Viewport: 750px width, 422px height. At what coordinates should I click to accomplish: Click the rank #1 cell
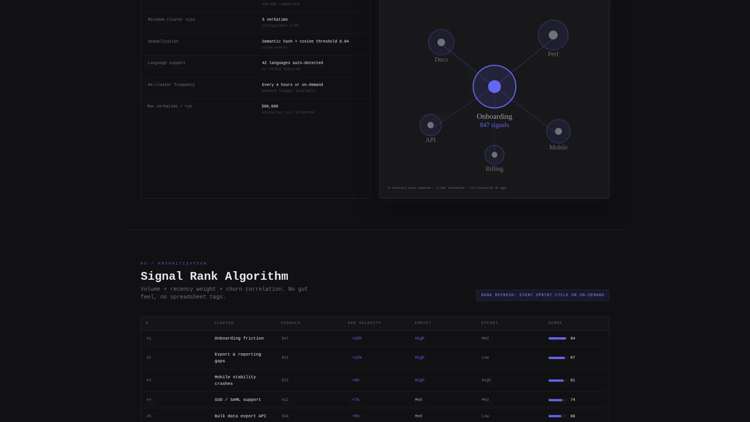click(149, 338)
